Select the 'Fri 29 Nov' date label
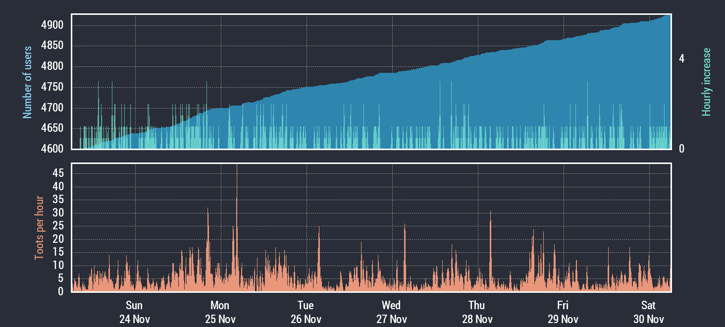725x327 pixels. [x=563, y=312]
